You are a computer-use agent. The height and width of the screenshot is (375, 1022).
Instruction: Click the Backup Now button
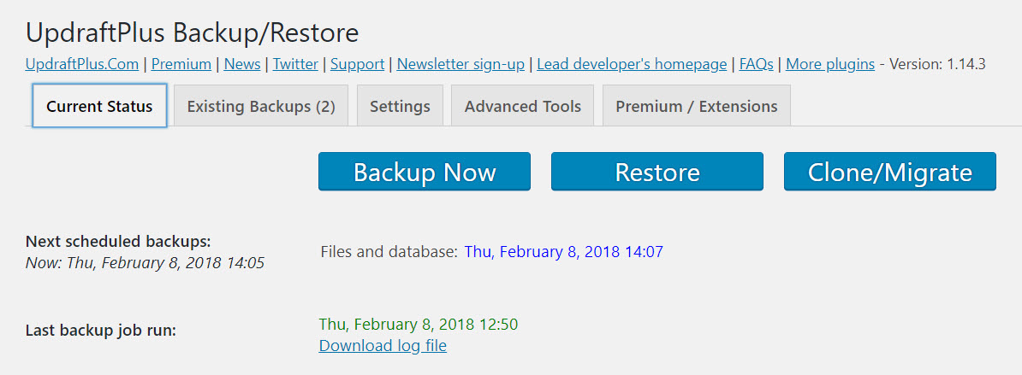(x=424, y=172)
